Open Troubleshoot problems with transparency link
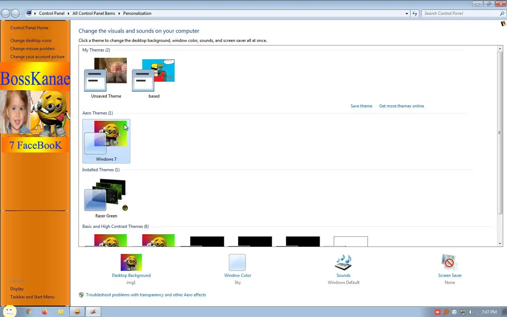The image size is (507, 317). [x=146, y=295]
